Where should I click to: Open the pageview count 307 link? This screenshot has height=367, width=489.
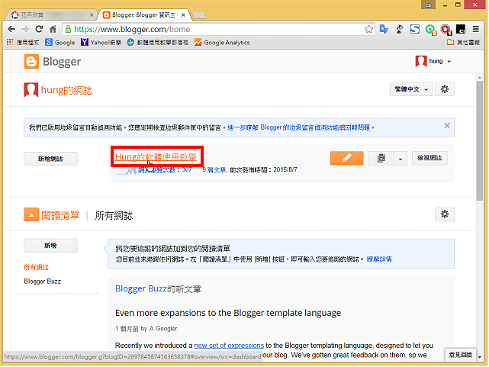(x=165, y=170)
